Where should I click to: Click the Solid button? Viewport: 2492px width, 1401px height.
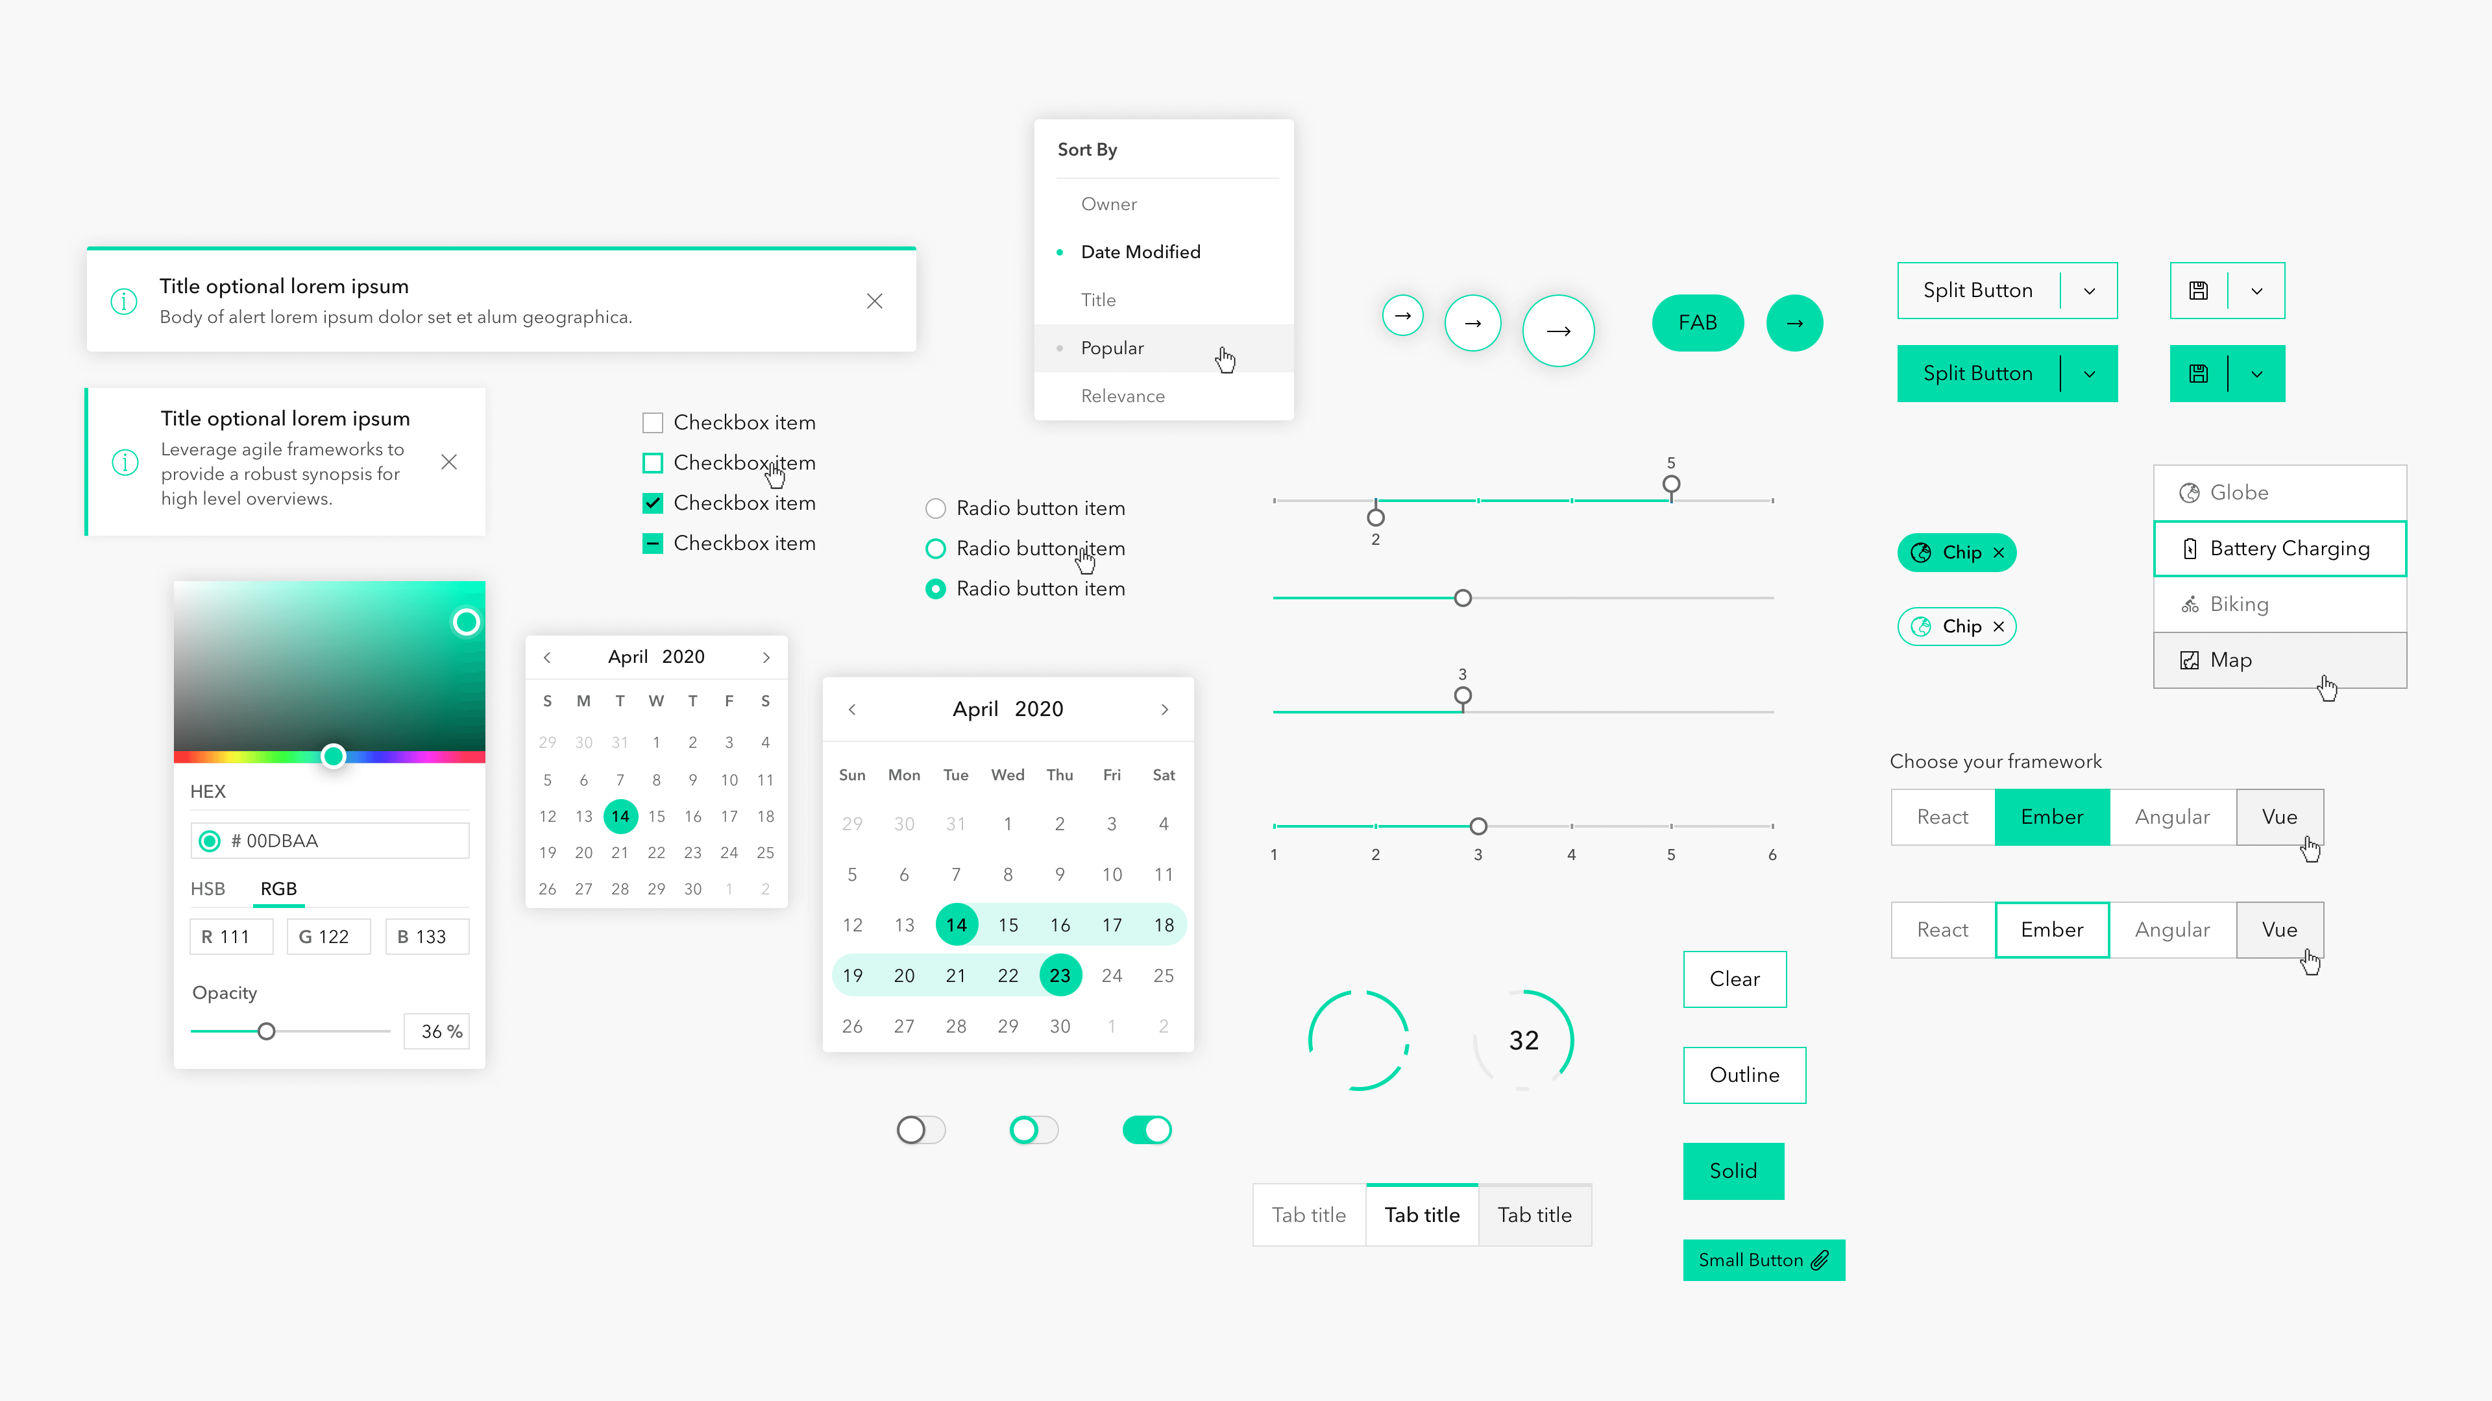[x=1734, y=1170]
